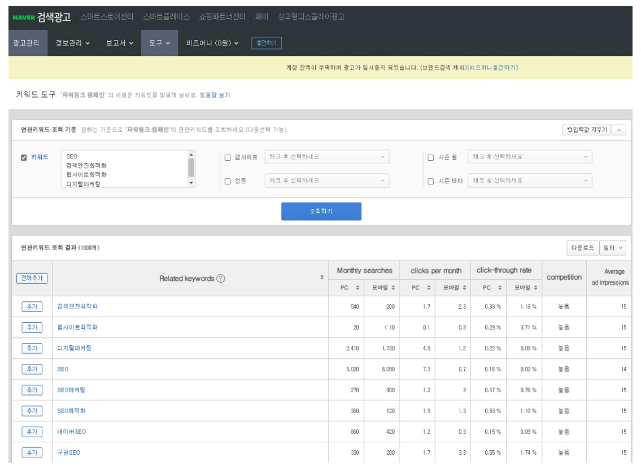Uncheck the 키워드 checkbox
The image size is (641, 470).
pos(24,157)
